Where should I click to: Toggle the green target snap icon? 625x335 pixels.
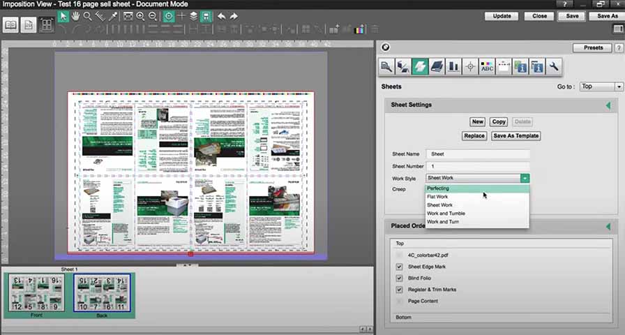point(169,16)
